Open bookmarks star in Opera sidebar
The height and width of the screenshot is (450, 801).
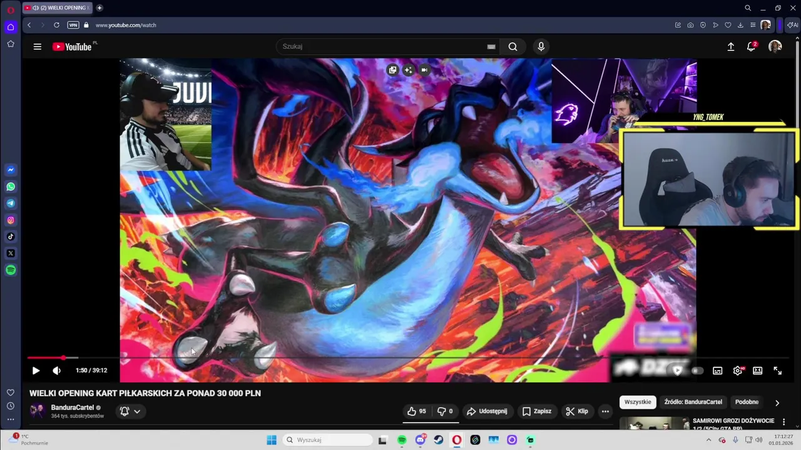click(x=11, y=44)
